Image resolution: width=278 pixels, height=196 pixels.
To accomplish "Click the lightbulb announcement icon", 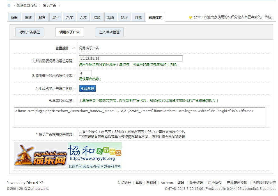I will [x=190, y=17].
